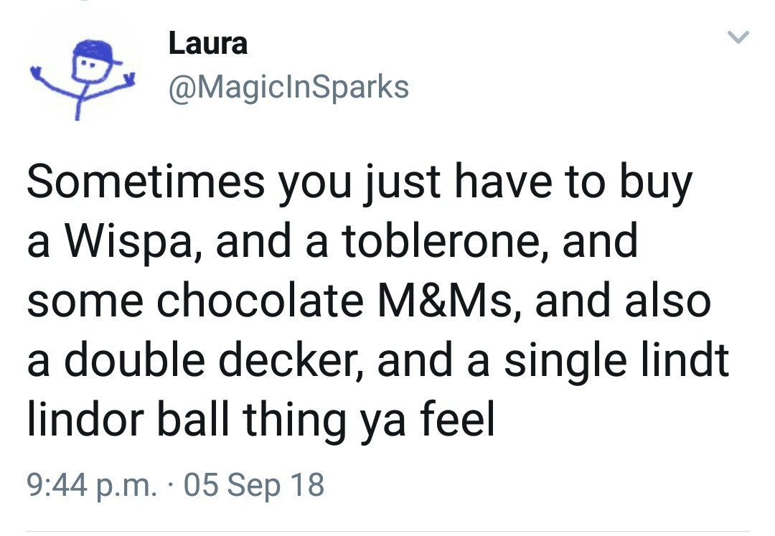Click the 9:44 p.m. timestamp

click(x=91, y=484)
